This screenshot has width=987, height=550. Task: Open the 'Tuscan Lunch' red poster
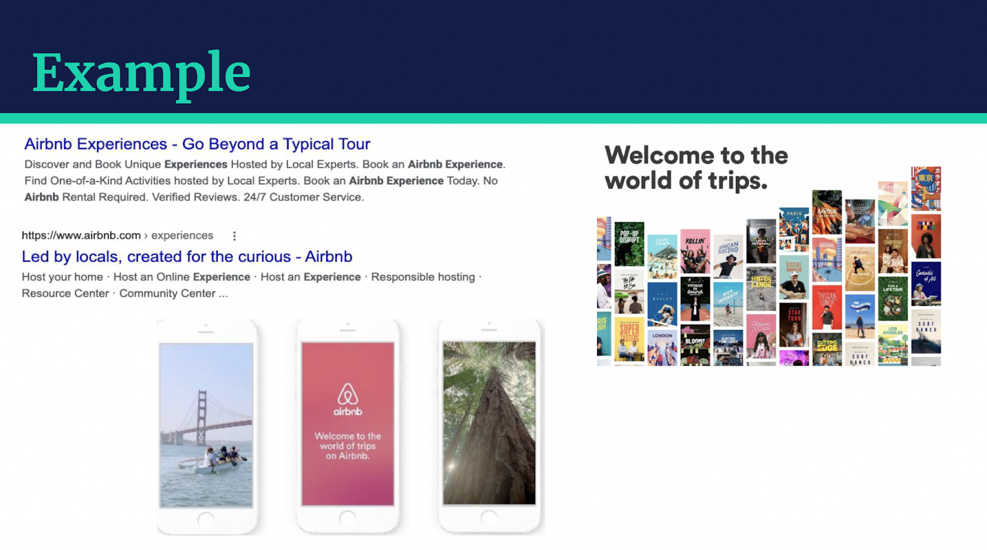[827, 307]
